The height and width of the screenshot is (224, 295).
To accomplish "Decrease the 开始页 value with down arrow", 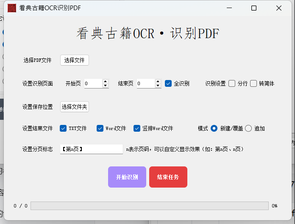I will 106,86.
